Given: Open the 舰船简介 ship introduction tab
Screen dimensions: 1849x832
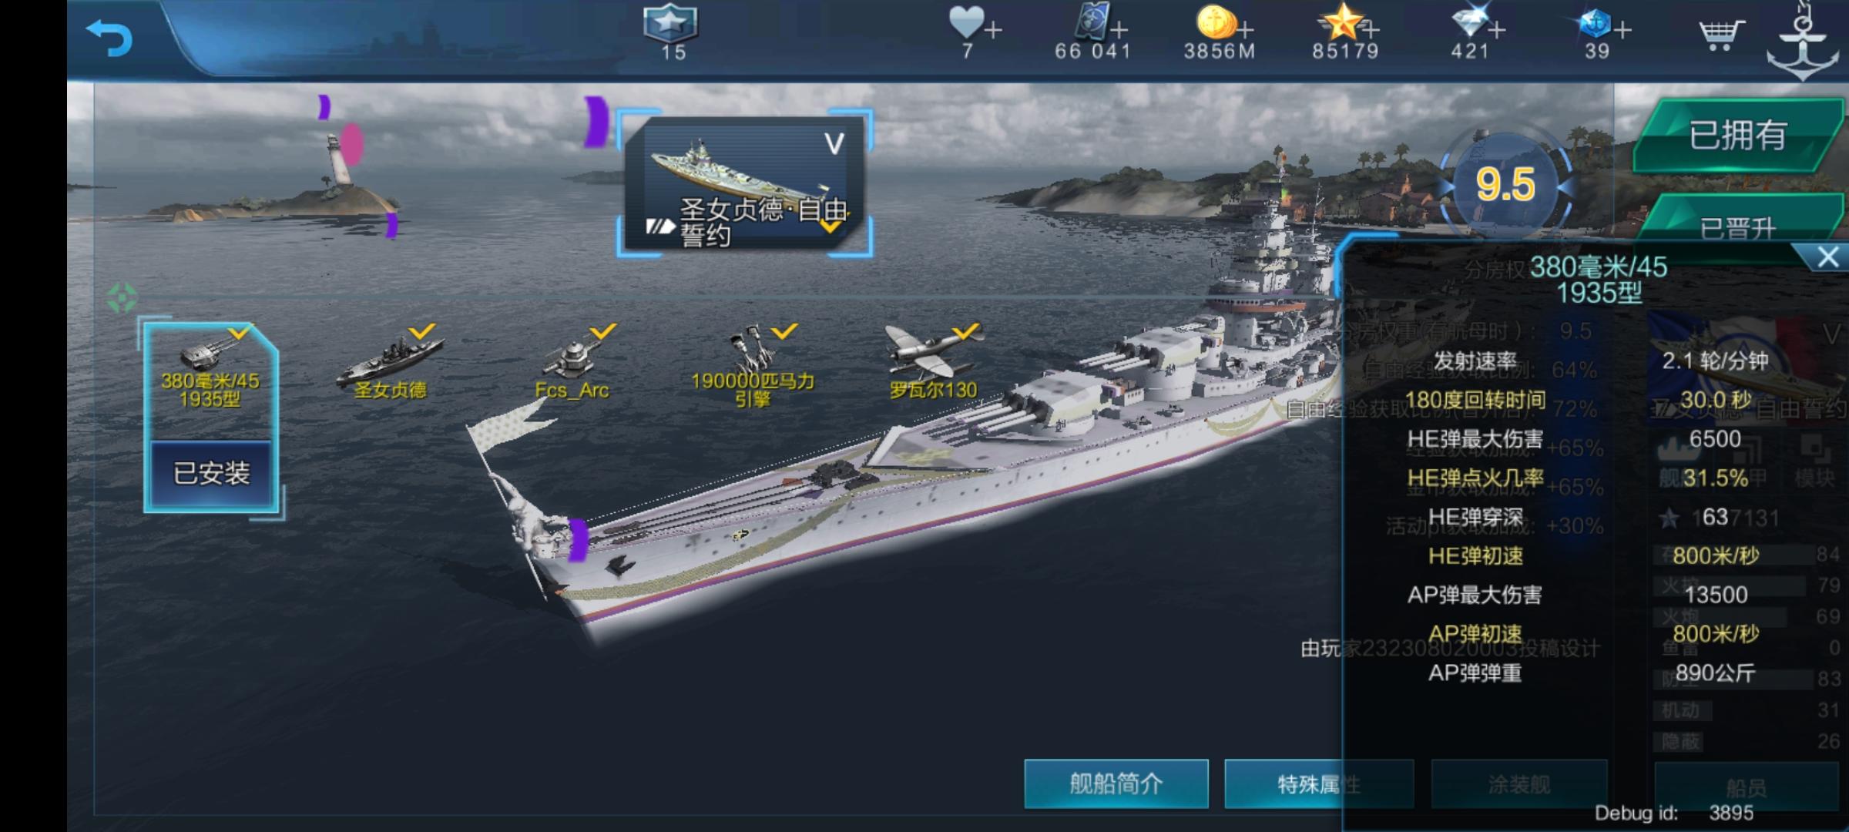Looking at the screenshot, I should coord(1116,783).
